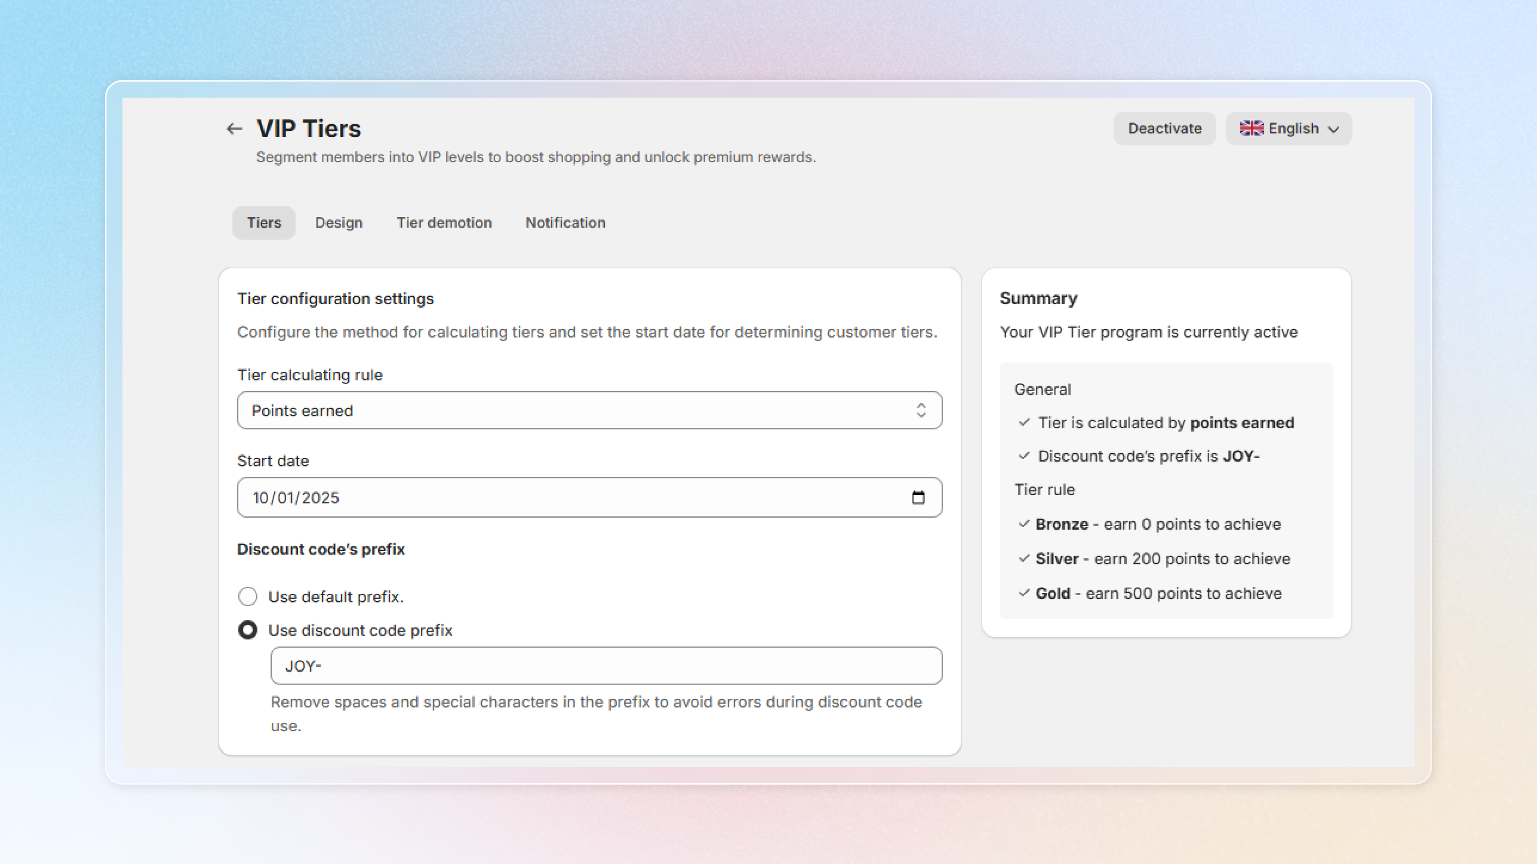The height and width of the screenshot is (864, 1537).
Task: Open the Tier demotion tab
Action: (x=444, y=222)
